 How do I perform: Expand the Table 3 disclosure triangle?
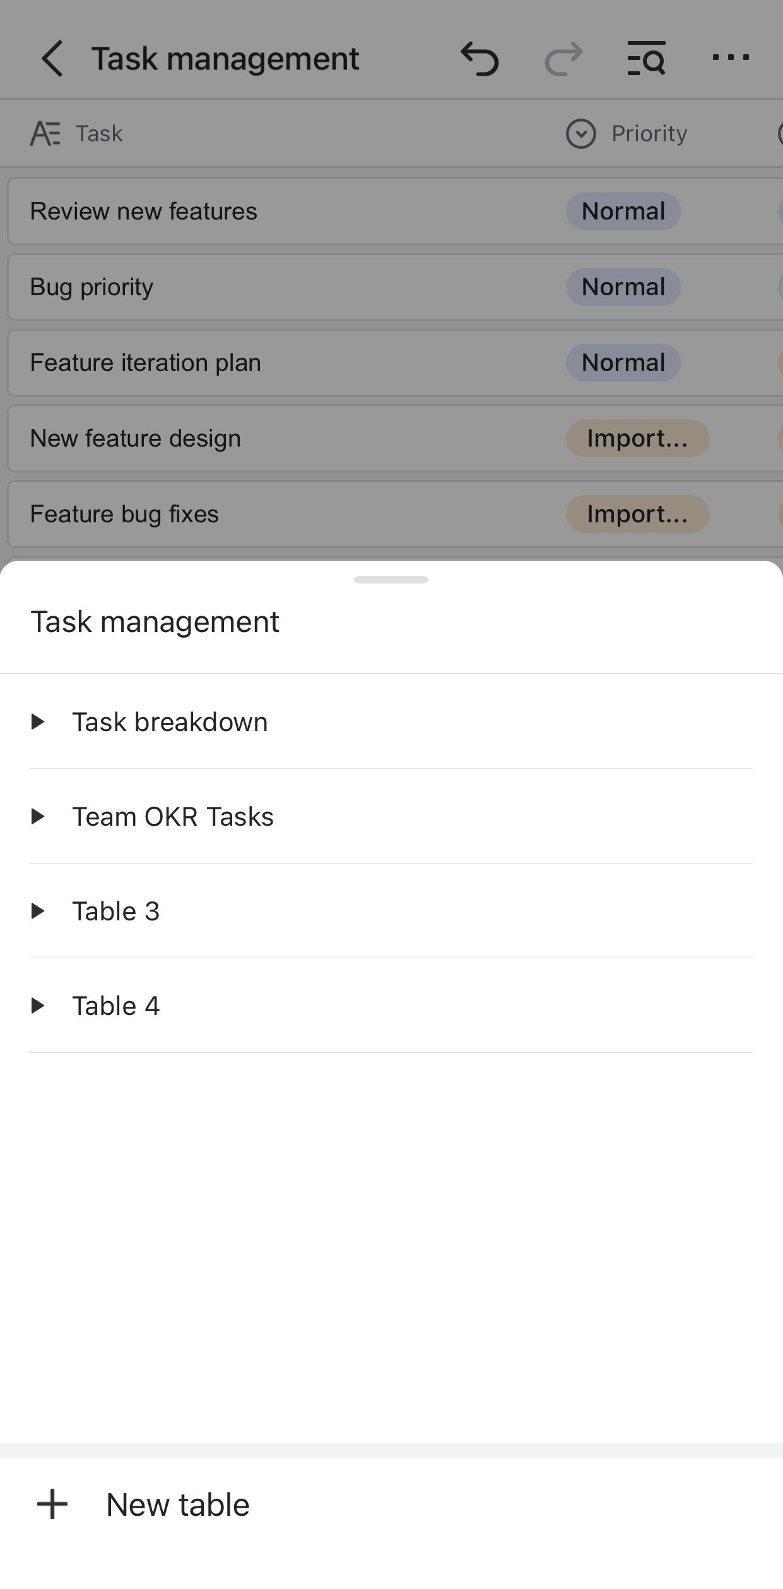[38, 911]
